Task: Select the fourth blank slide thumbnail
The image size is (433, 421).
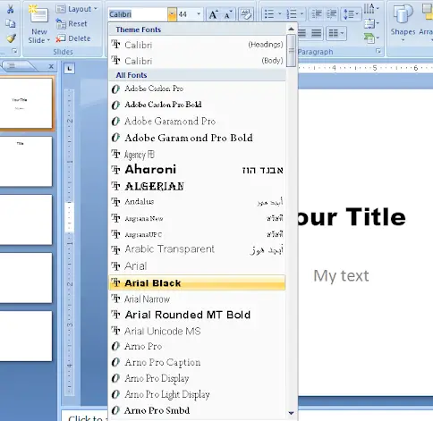Action: tap(26, 278)
